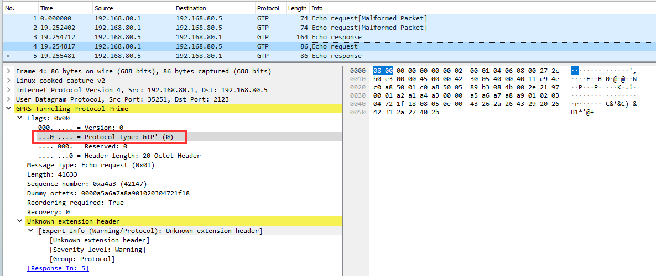Collapse the Unknown extension header node
This screenshot has height=276, width=656.
pos(20,221)
